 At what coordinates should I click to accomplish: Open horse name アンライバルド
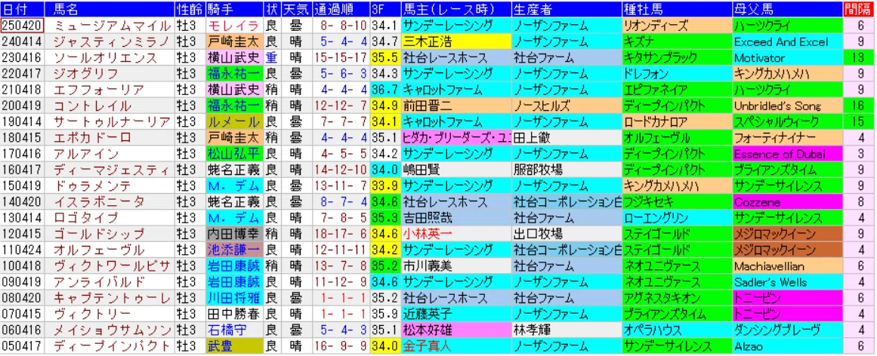pos(98,282)
